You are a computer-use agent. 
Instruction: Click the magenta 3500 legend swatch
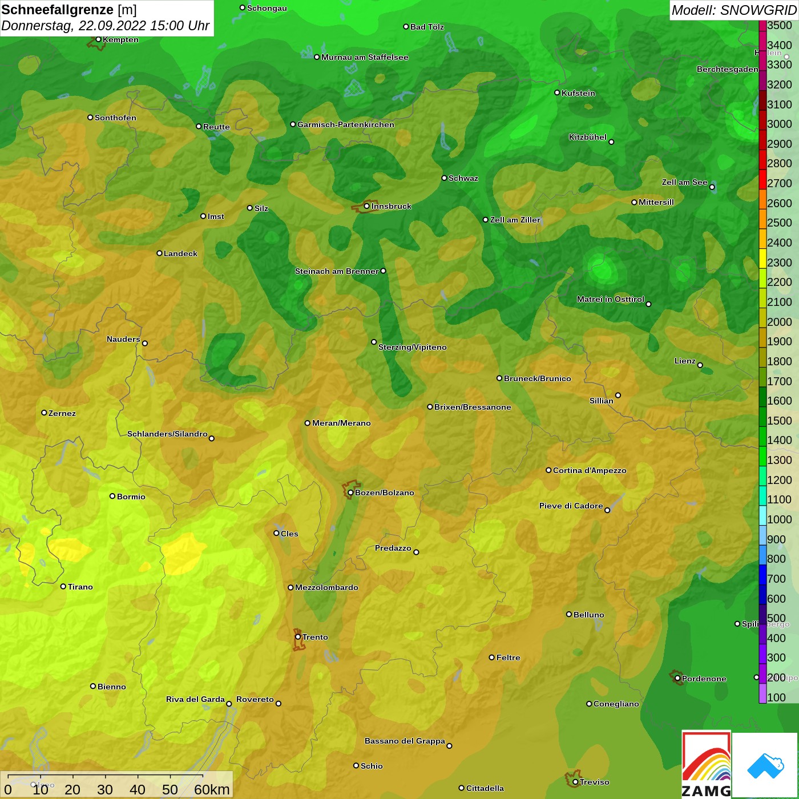pyautogui.click(x=762, y=25)
